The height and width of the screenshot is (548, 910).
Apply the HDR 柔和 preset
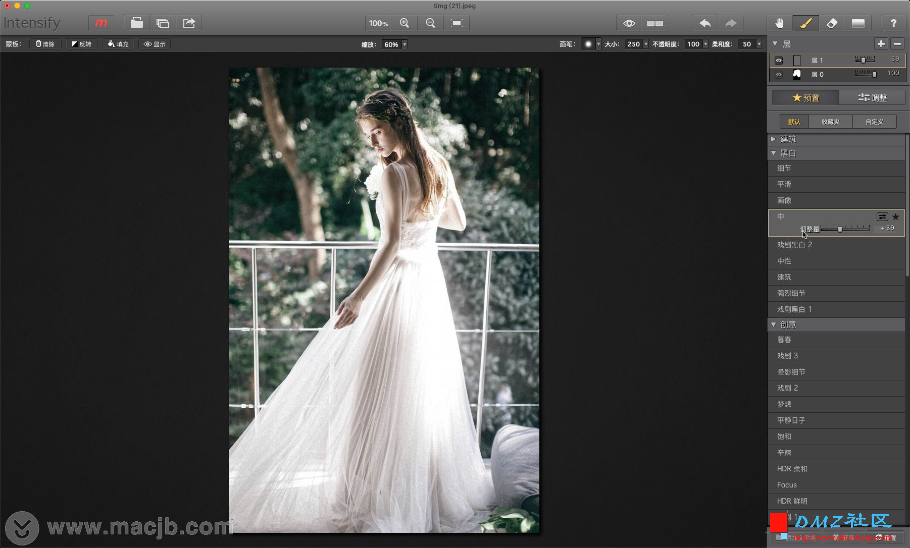pyautogui.click(x=836, y=469)
